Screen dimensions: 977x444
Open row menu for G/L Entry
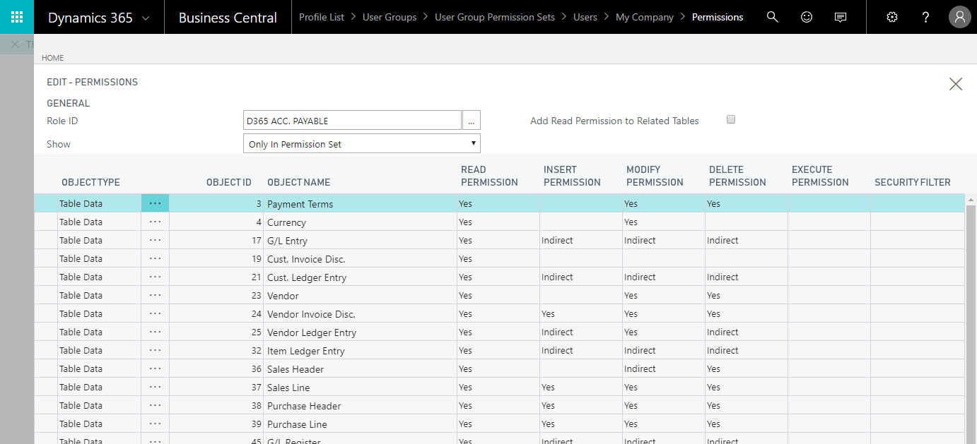point(156,240)
